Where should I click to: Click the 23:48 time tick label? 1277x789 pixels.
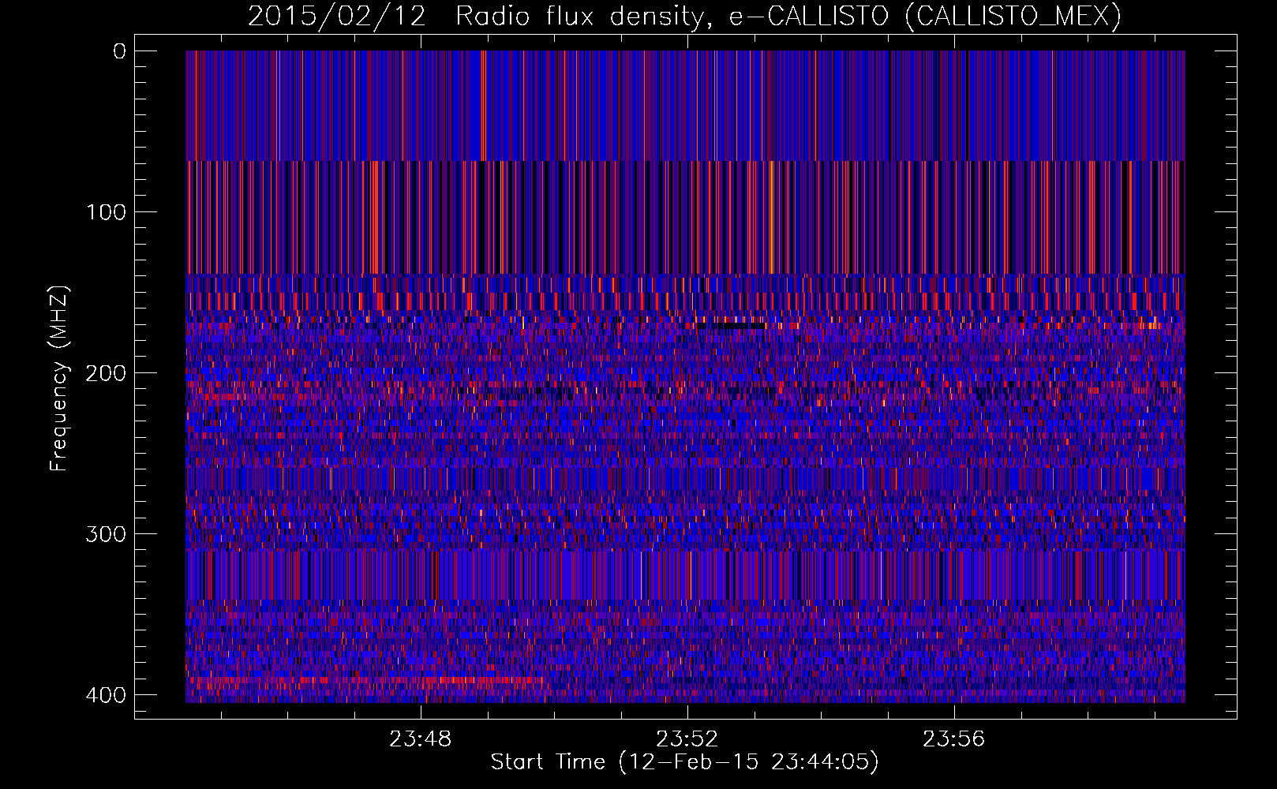[x=421, y=739]
